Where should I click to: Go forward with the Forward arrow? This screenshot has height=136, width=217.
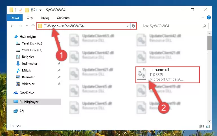coord(21,26)
